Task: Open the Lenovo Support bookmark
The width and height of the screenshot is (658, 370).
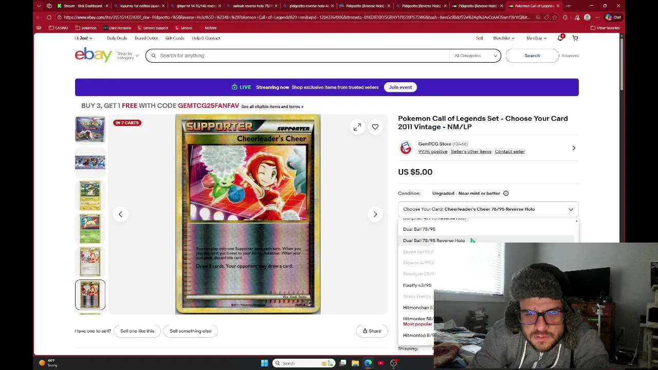Action: pyautogui.click(x=152, y=28)
